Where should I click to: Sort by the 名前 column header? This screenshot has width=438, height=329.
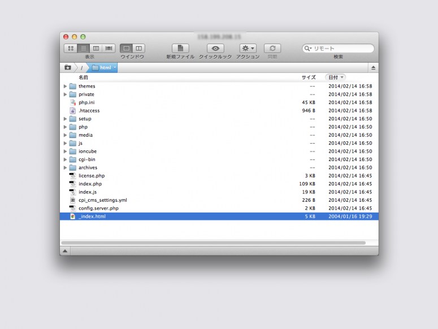[x=83, y=77]
